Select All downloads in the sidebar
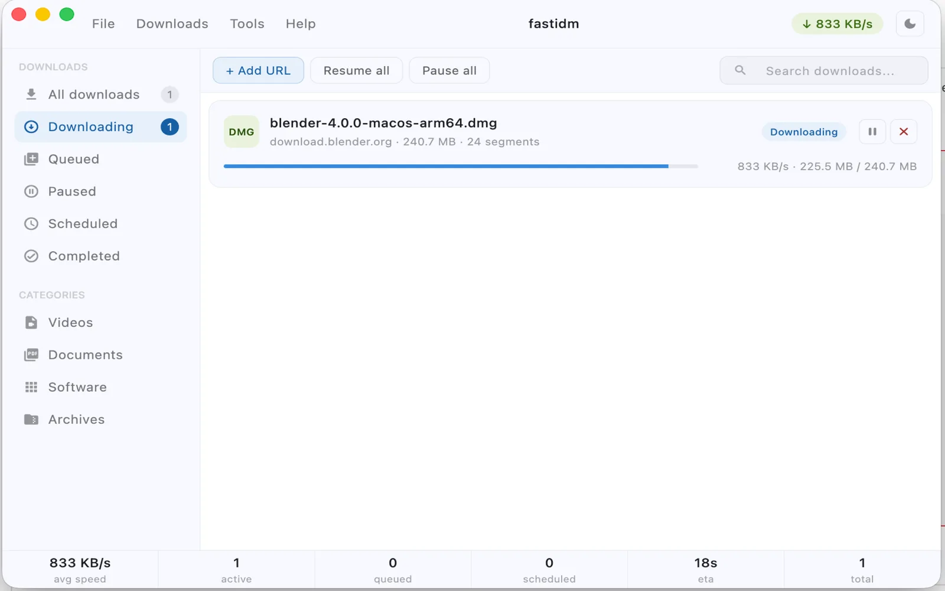The height and width of the screenshot is (591, 945). 100,95
